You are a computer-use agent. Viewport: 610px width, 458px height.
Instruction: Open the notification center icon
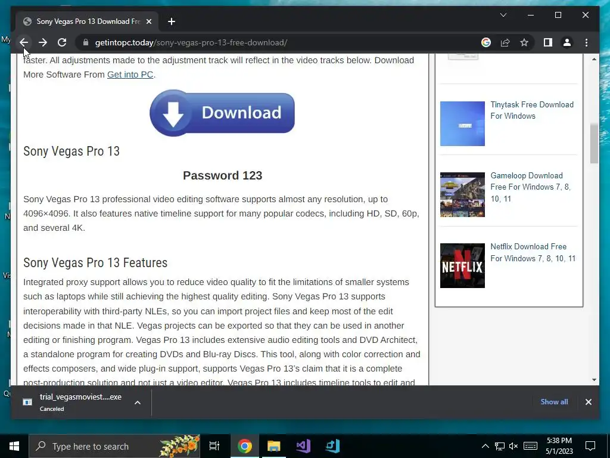[590, 446]
